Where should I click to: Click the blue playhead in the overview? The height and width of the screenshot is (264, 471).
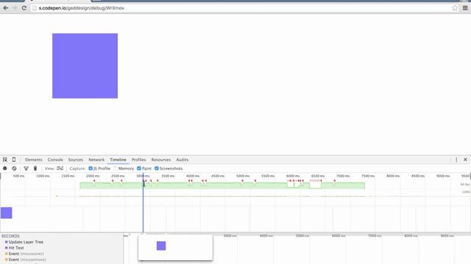[x=143, y=202]
